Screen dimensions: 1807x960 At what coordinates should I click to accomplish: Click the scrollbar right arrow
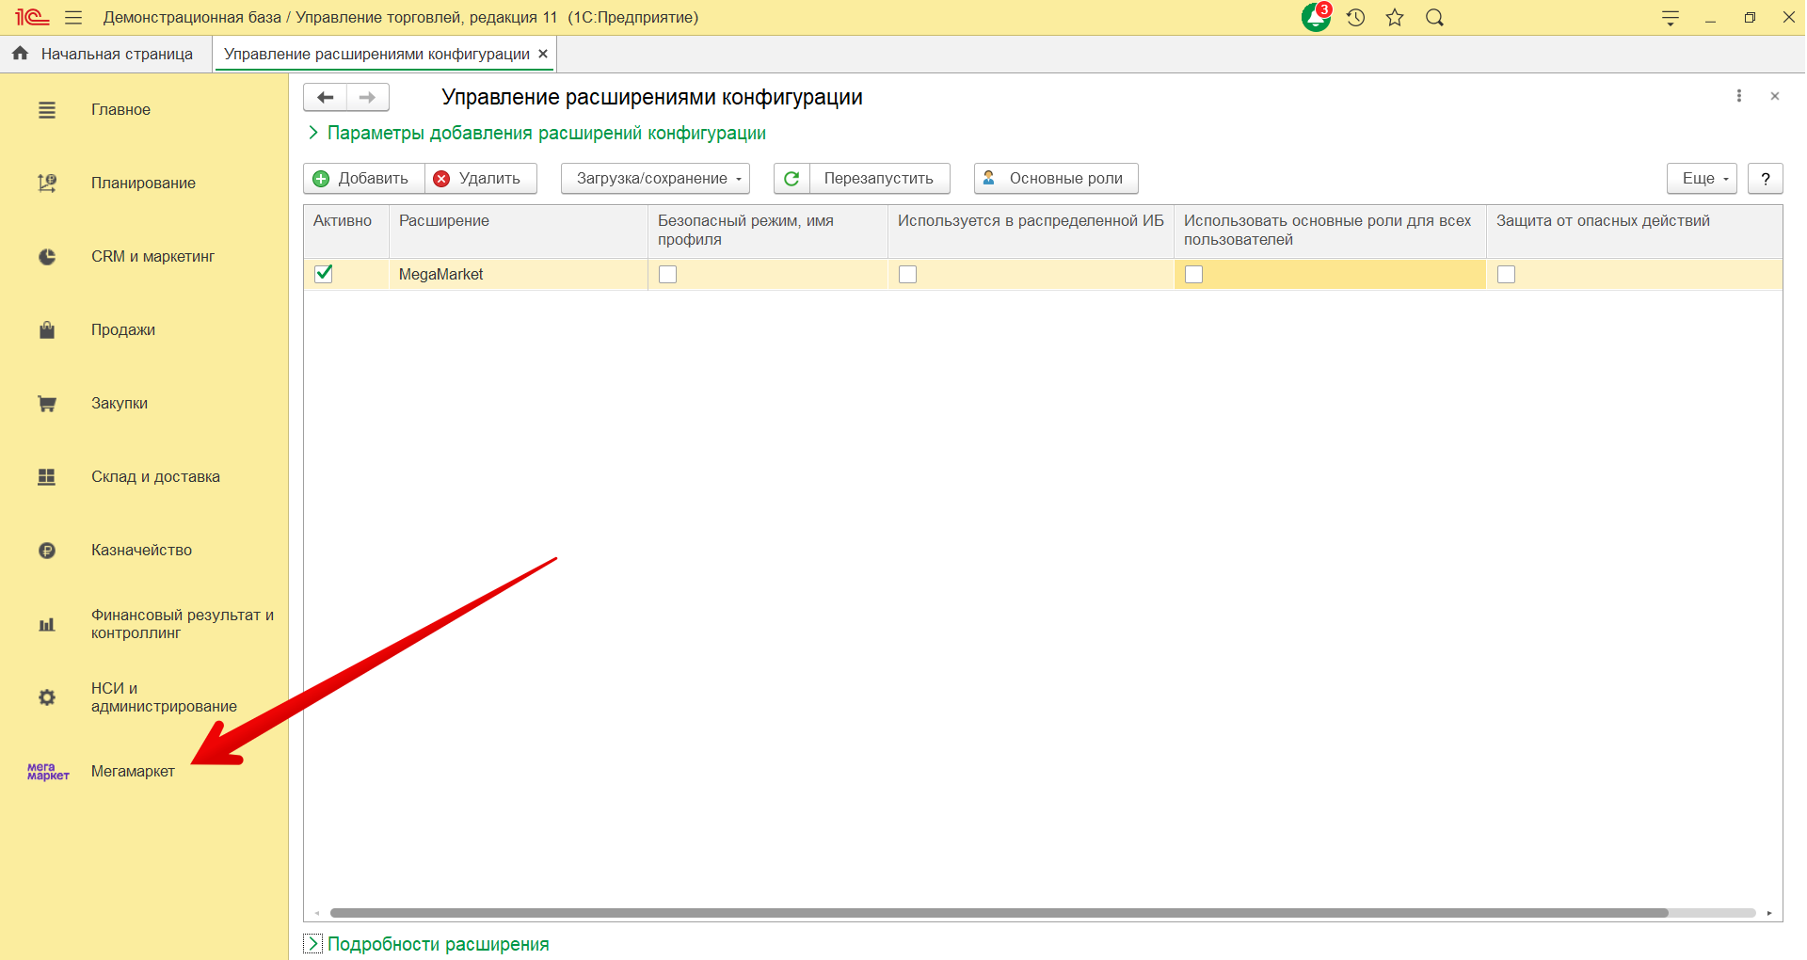tap(1769, 913)
